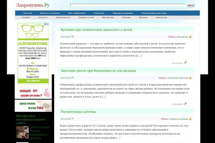This screenshot has height=143, width=215.
Task: Click the Рубрика label of the second post
Action: point(162,78)
